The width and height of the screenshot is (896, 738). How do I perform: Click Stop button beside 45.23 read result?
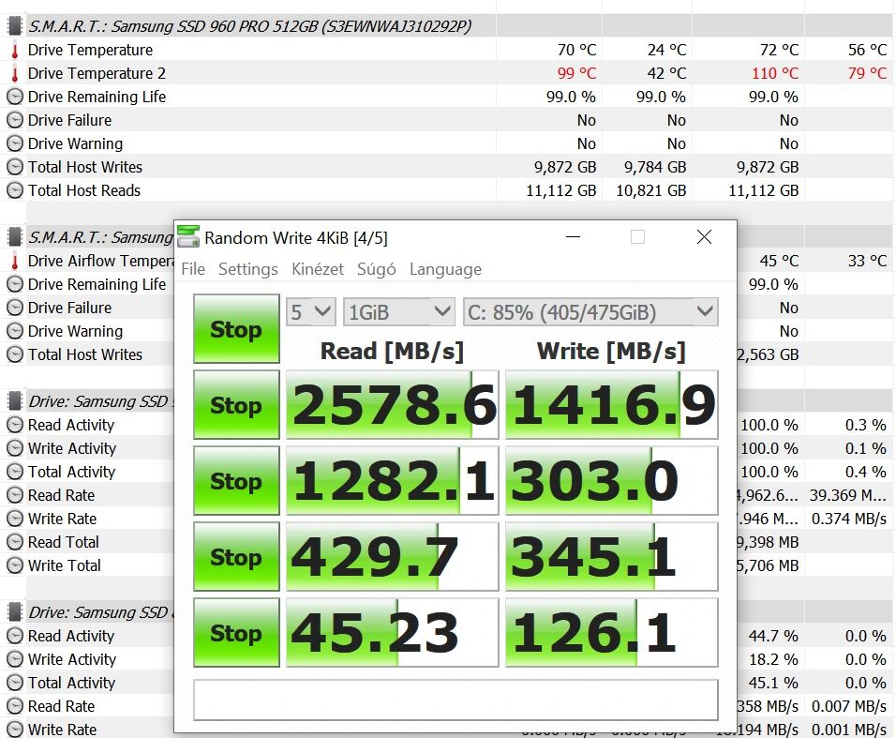(236, 633)
